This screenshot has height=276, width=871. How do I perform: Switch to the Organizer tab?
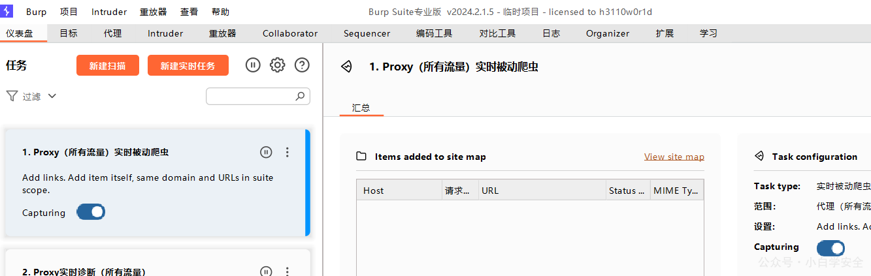click(608, 33)
